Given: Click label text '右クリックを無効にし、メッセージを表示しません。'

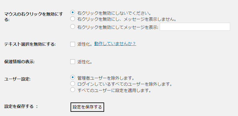Looking at the screenshot, I should 127,20.
